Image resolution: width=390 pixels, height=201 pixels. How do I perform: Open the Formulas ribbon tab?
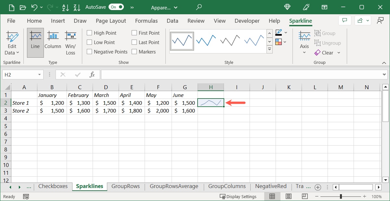tap(146, 21)
